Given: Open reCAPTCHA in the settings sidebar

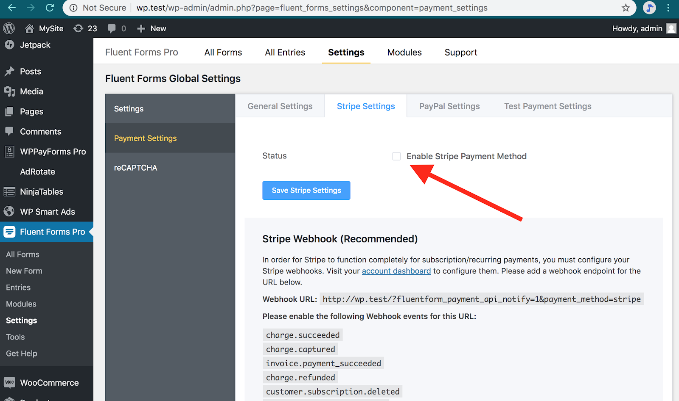Looking at the screenshot, I should (170, 168).
